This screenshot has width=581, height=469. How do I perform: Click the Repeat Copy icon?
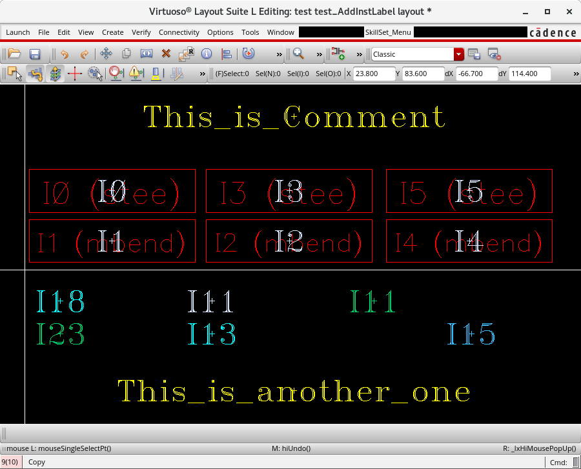187,54
